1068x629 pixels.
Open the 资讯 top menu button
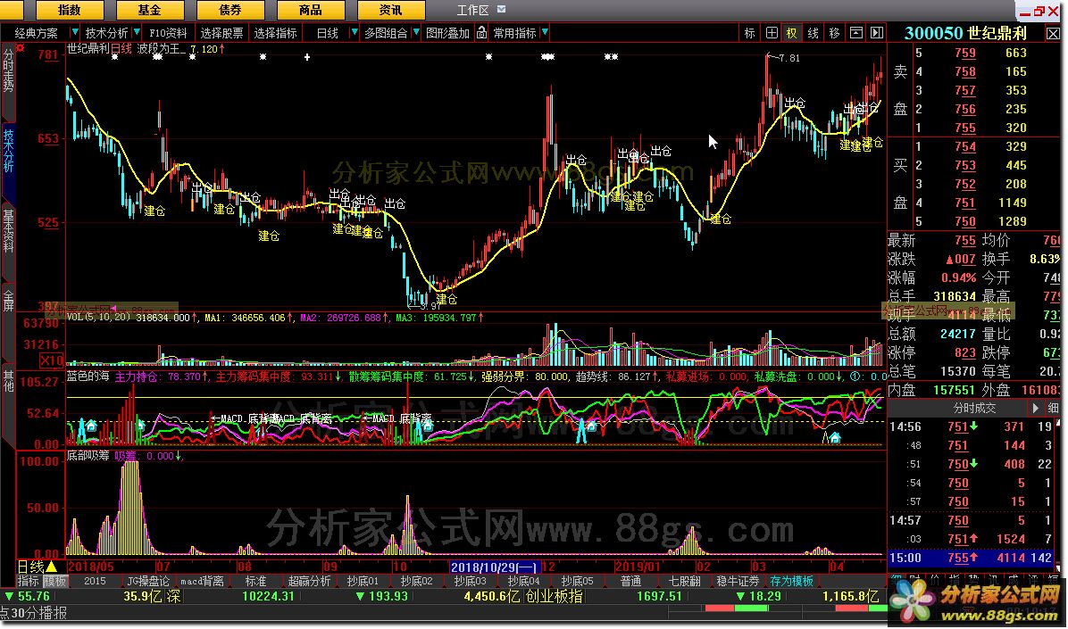391,10
